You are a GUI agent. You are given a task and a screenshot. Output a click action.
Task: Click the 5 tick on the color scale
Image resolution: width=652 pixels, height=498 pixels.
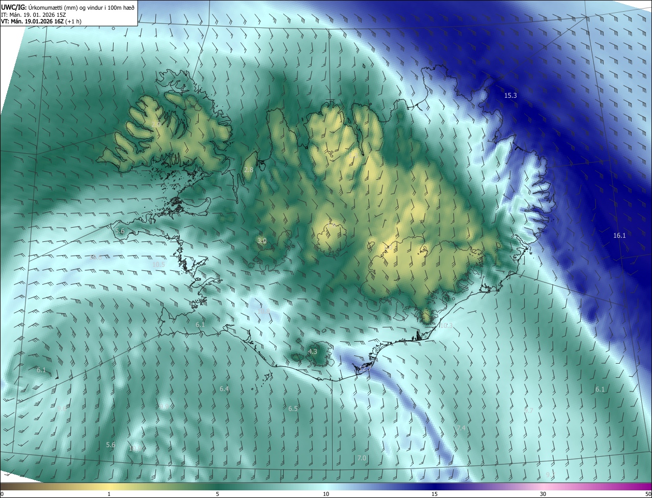click(x=218, y=494)
